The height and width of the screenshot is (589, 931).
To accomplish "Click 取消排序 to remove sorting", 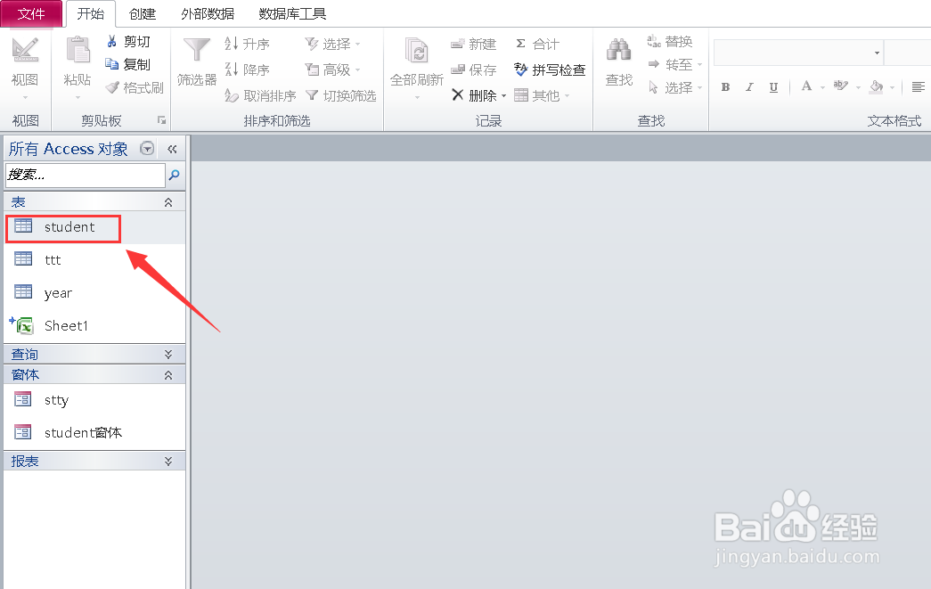I will point(259,95).
